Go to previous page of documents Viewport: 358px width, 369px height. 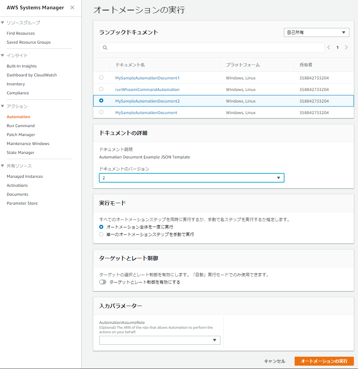point(329,48)
